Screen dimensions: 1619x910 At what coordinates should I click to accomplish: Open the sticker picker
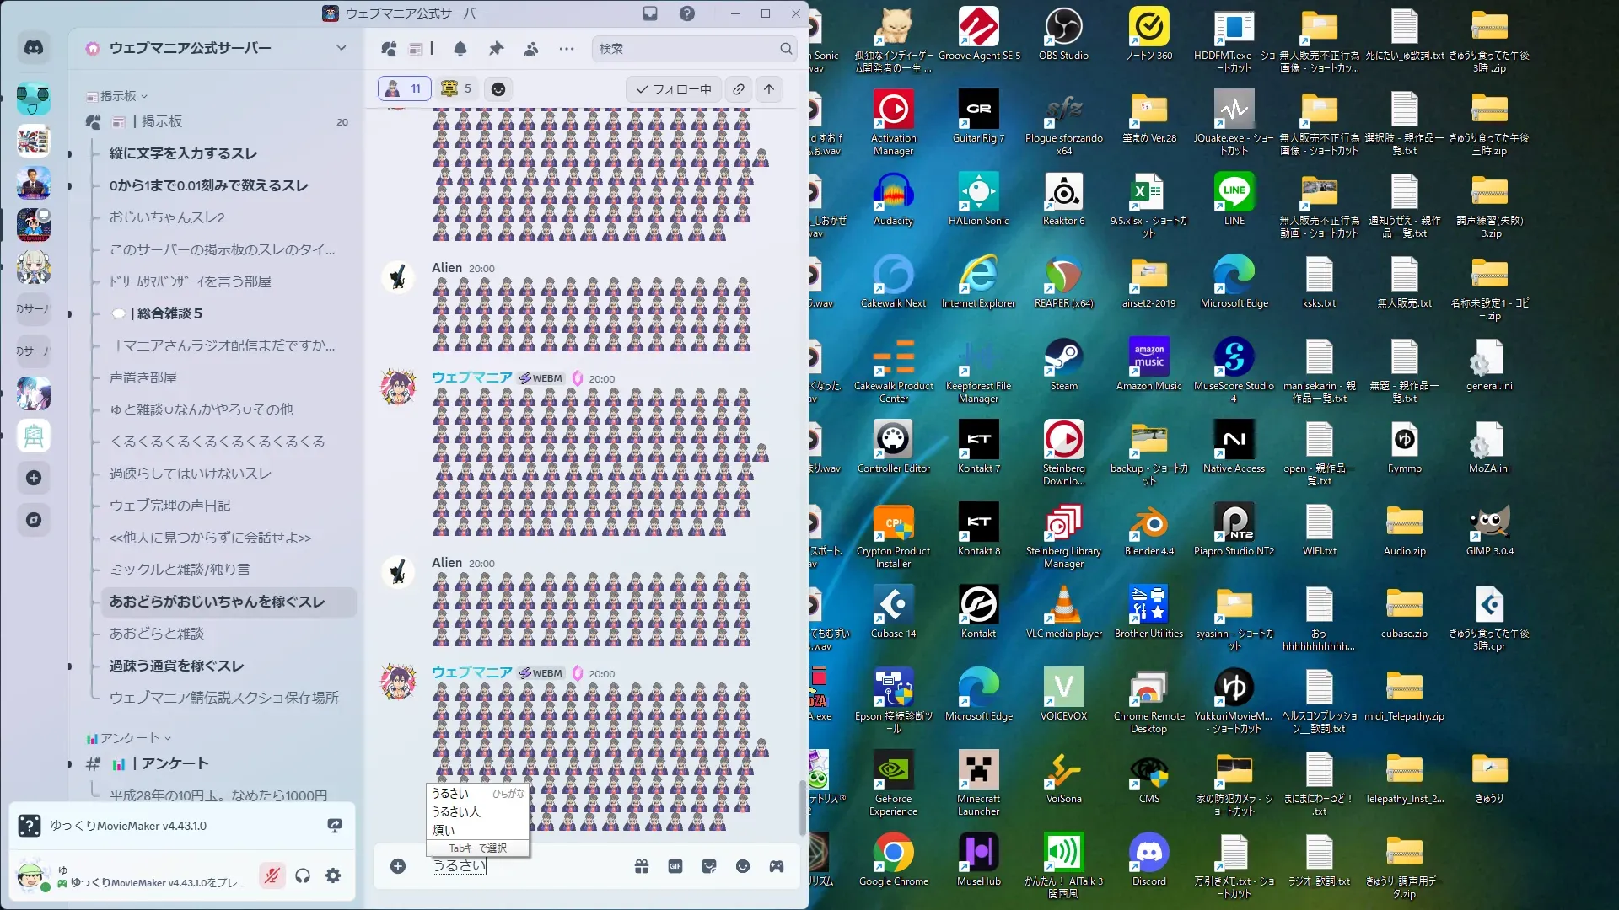click(x=709, y=866)
